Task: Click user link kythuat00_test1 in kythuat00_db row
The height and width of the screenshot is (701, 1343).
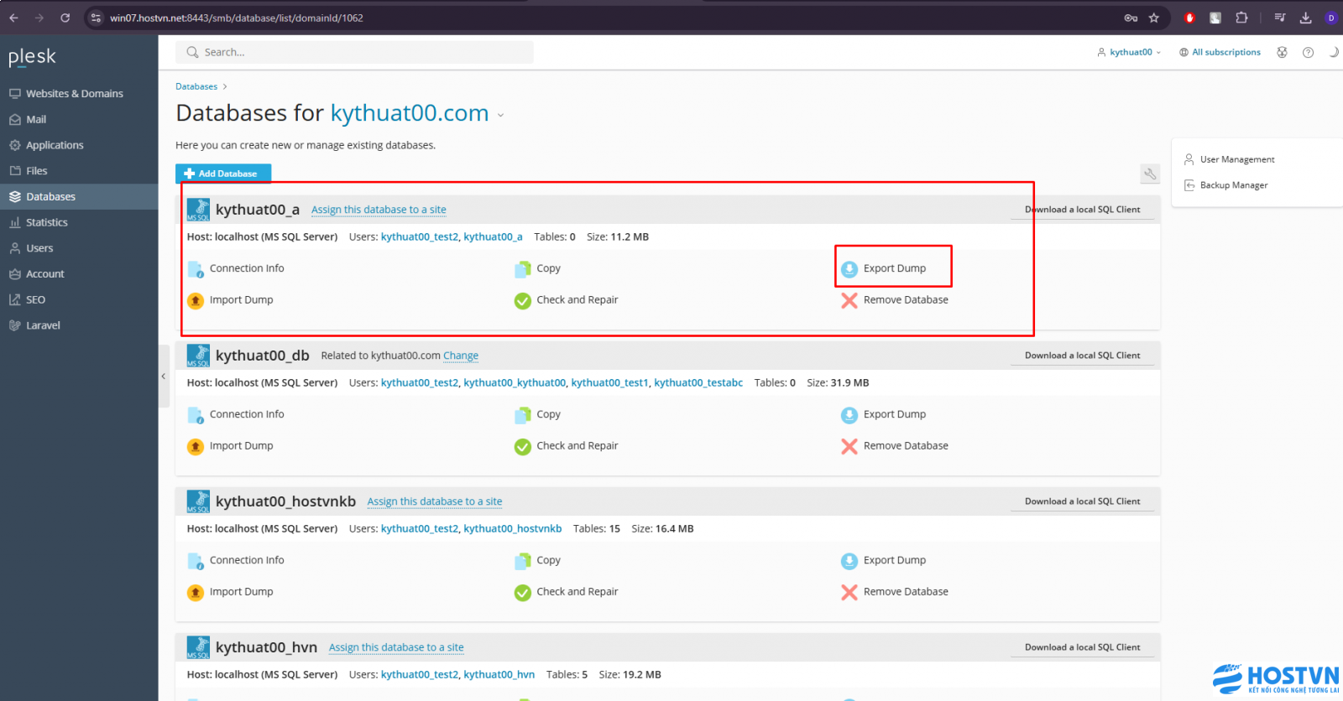Action: (609, 382)
